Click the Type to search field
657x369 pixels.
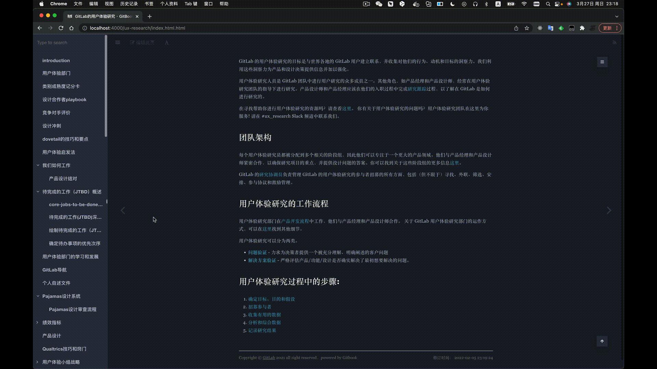[70, 43]
